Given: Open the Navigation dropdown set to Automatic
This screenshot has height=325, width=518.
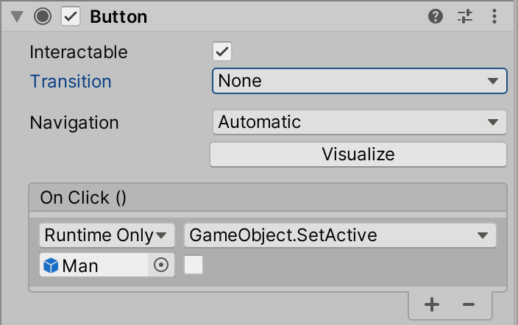Looking at the screenshot, I should tap(359, 122).
